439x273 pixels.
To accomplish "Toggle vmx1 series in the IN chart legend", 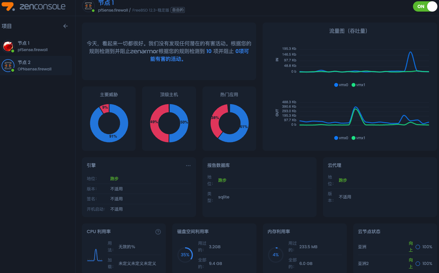I will click(x=358, y=85).
